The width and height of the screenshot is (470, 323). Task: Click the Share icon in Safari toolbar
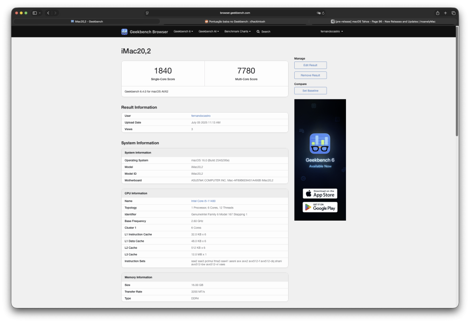(437, 13)
